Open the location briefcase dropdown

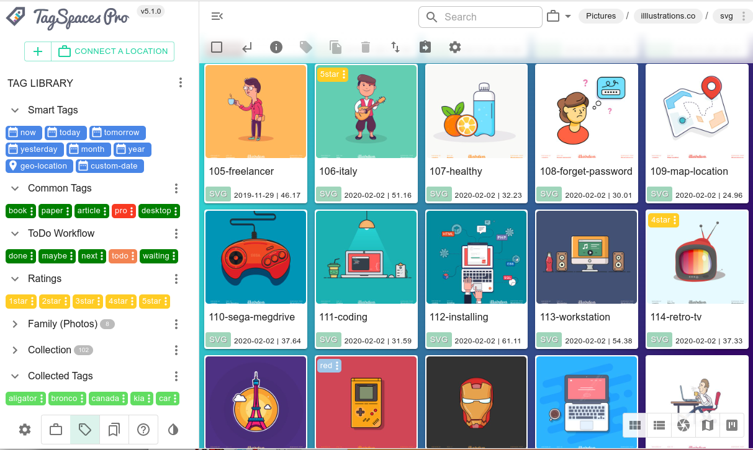click(559, 17)
